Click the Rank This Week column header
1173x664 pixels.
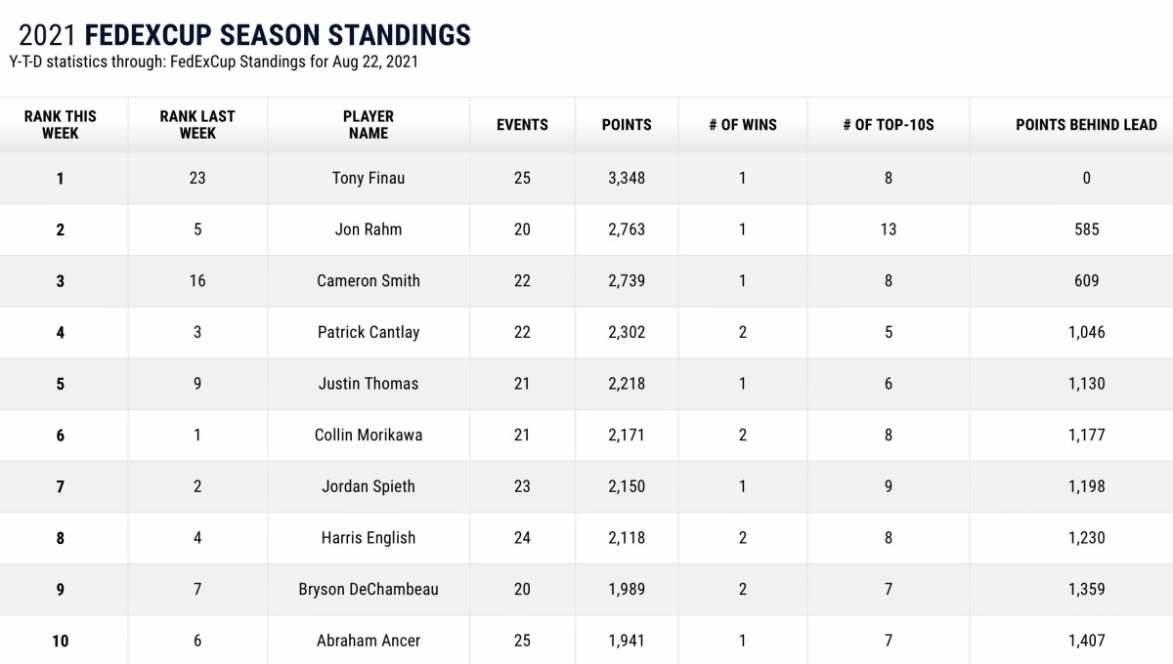[x=61, y=124]
